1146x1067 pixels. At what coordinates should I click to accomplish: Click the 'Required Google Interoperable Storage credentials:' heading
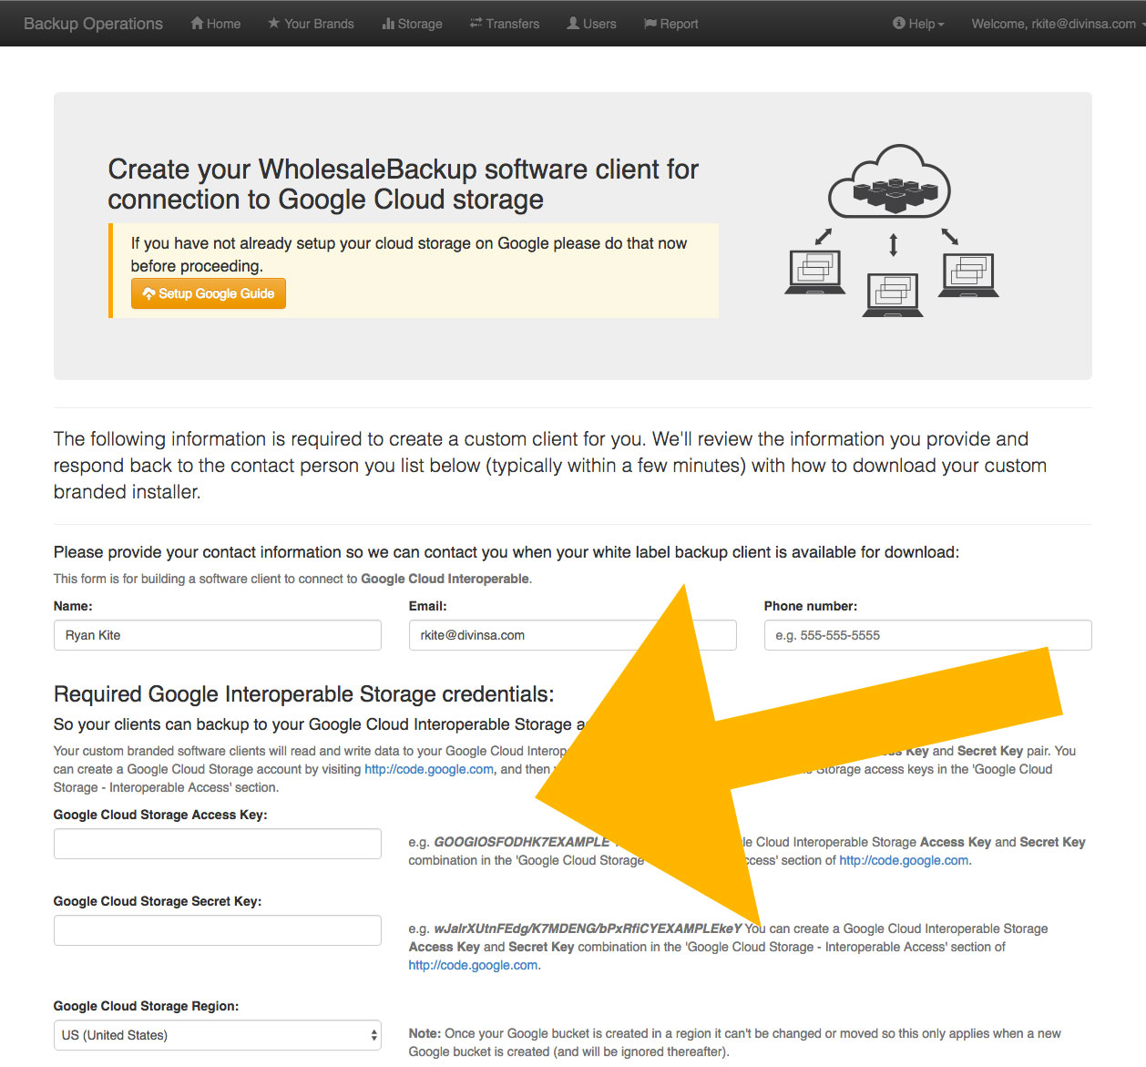pyautogui.click(x=304, y=694)
